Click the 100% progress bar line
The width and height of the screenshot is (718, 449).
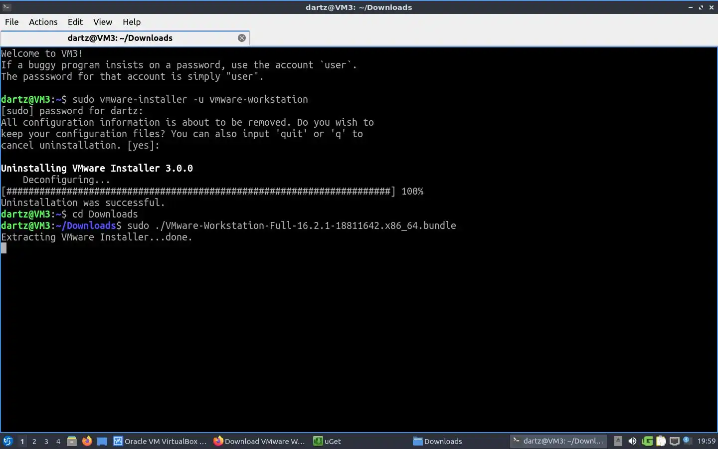212,191
